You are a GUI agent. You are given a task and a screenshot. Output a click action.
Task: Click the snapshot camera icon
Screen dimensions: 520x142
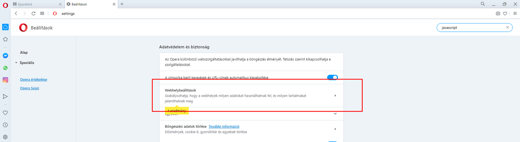point(498,14)
